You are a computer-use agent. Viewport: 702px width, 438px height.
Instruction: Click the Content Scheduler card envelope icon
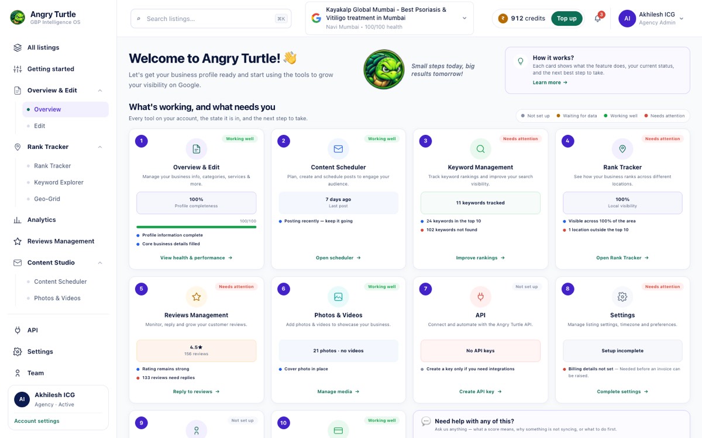[338, 149]
